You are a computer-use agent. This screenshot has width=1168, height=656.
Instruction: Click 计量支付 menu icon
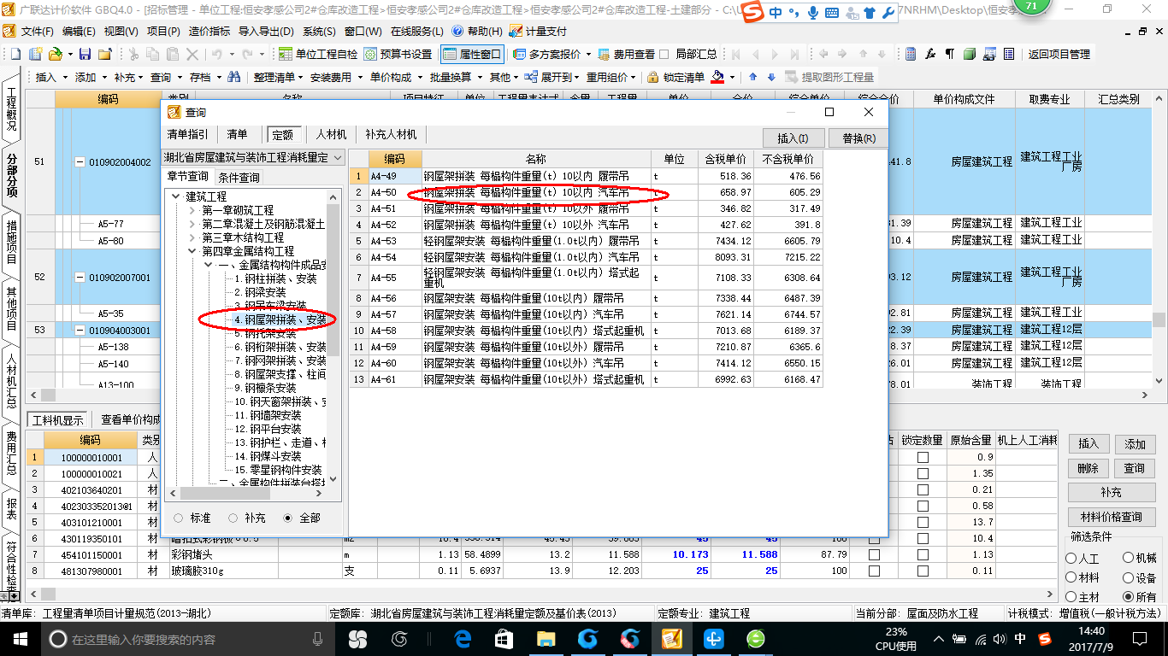(538, 31)
